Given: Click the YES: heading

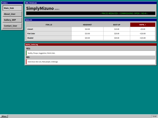Looking at the screenshot, I should point(28,49).
